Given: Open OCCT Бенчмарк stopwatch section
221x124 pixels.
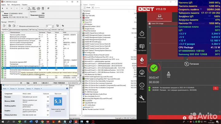Looking at the screenshot, I should tap(142, 35).
